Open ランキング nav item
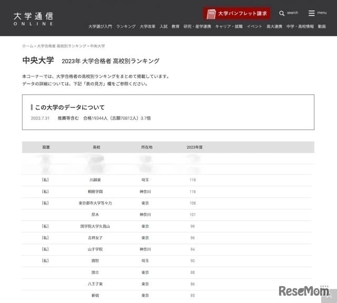337x303 pixels. point(126,26)
